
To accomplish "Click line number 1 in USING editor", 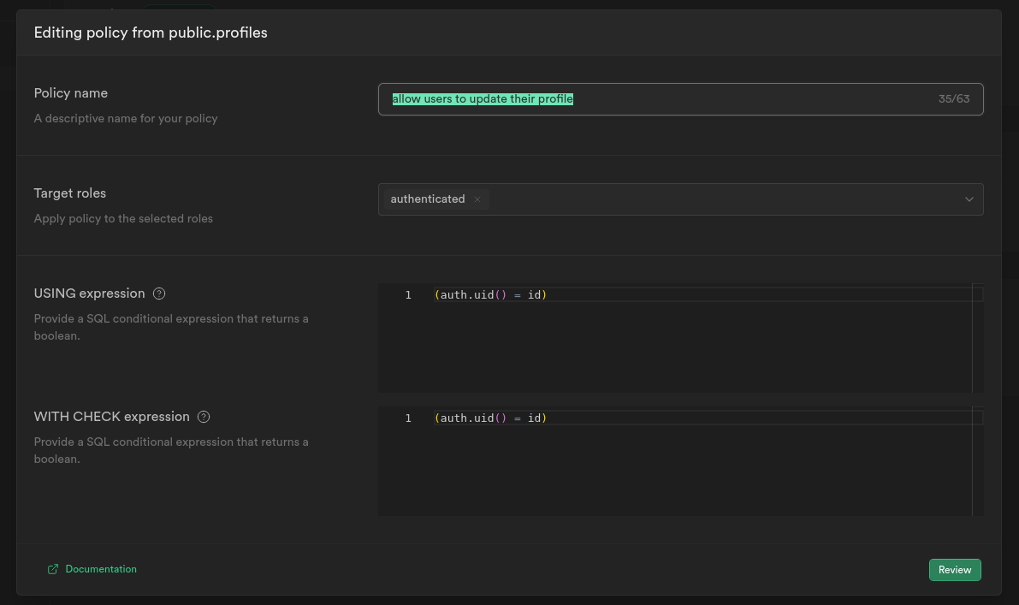I will tap(408, 294).
